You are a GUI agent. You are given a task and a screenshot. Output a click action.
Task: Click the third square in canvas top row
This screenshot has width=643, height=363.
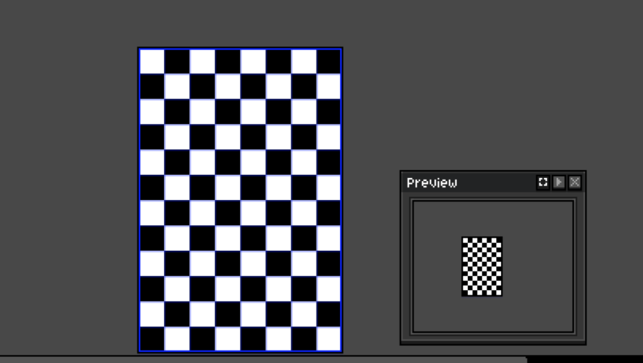click(203, 61)
